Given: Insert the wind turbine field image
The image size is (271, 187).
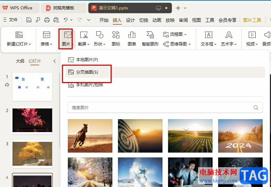Looking at the screenshot, I should click(x=190, y=136).
